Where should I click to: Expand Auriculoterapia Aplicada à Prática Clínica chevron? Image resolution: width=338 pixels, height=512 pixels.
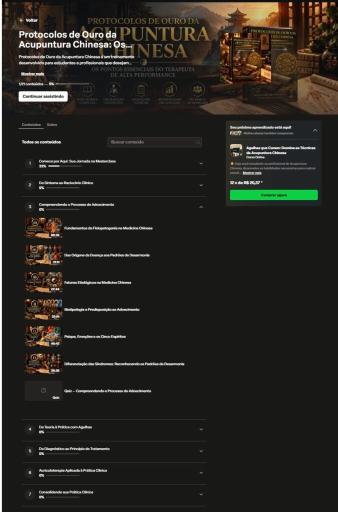click(x=201, y=473)
